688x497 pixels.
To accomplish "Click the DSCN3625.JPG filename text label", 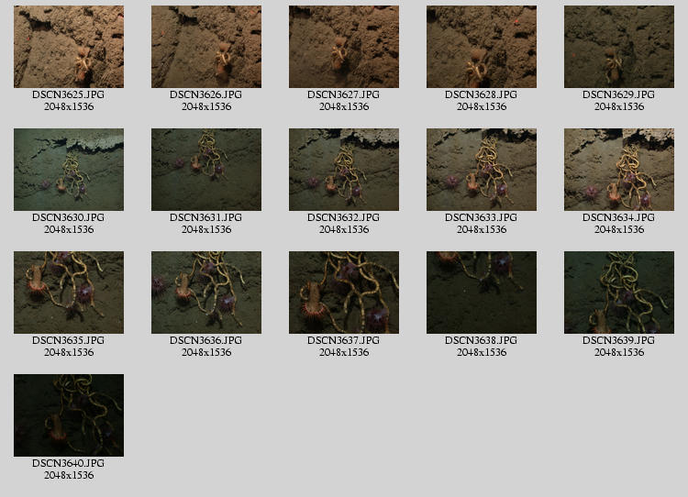I will [x=69, y=95].
